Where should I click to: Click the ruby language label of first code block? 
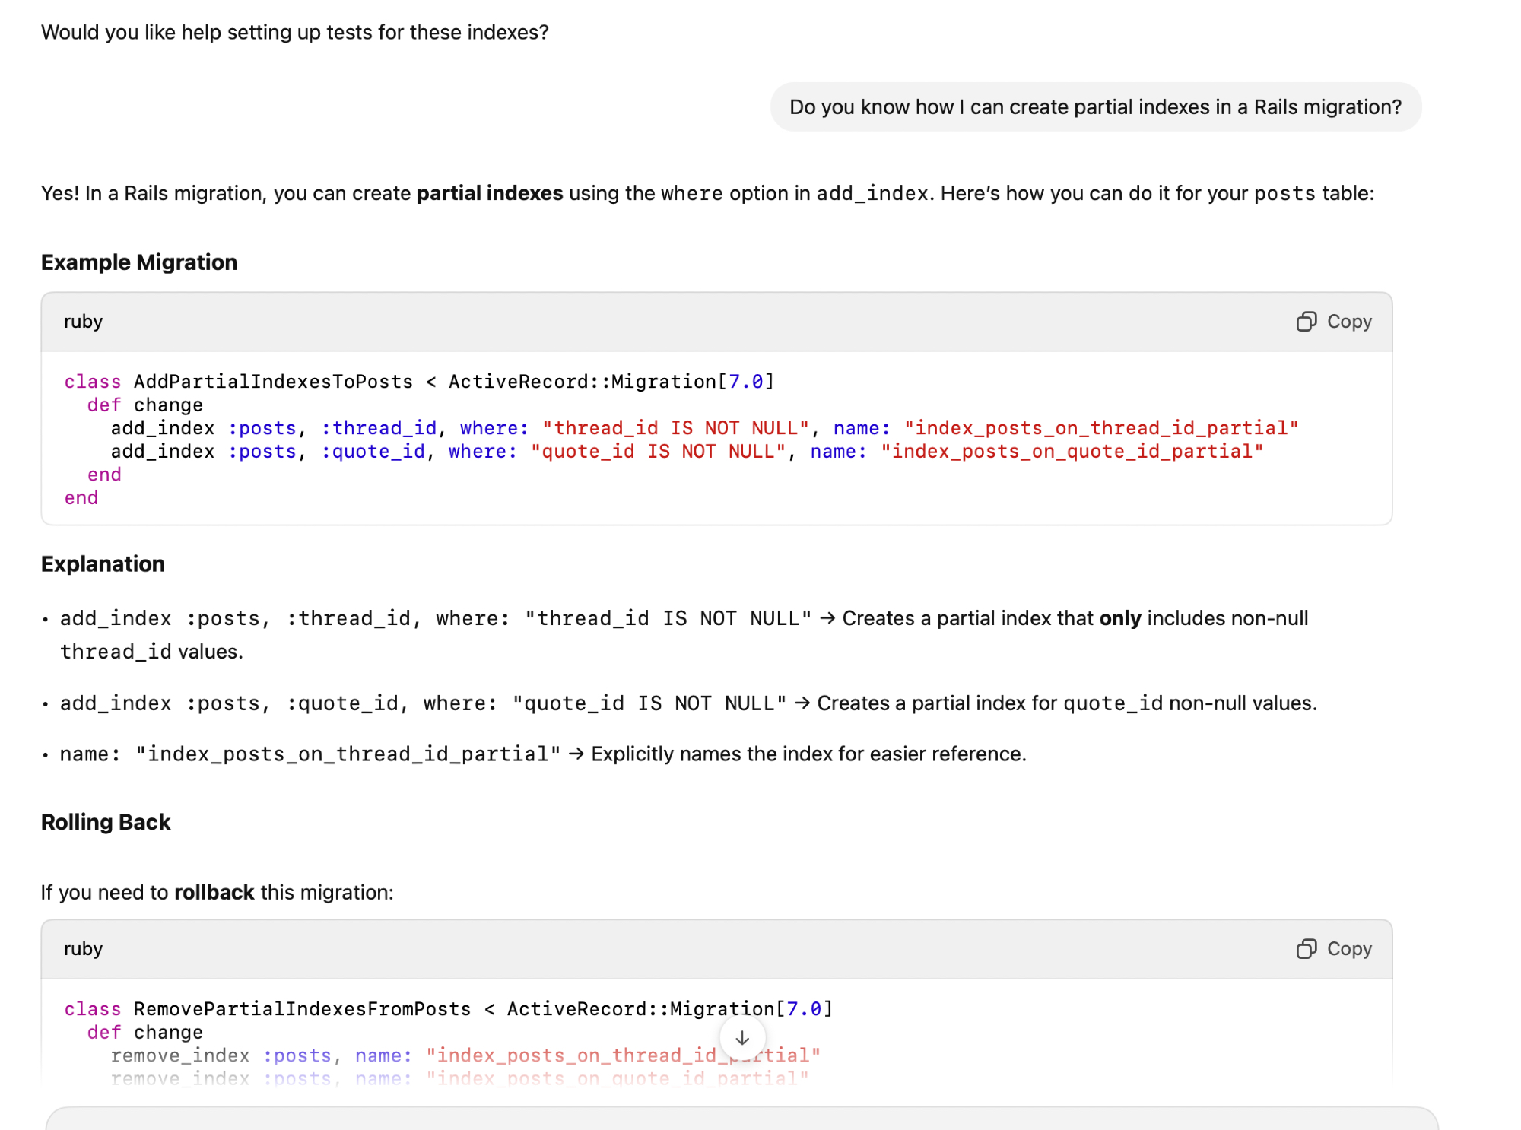click(83, 322)
